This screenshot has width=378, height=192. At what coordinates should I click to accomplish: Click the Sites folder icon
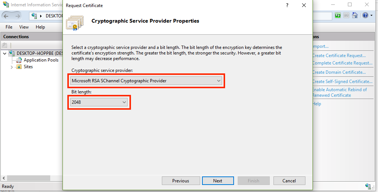19,67
